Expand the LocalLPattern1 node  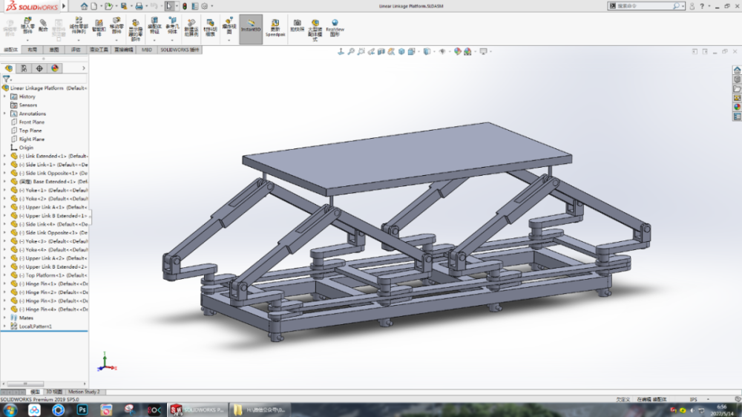pyautogui.click(x=4, y=326)
